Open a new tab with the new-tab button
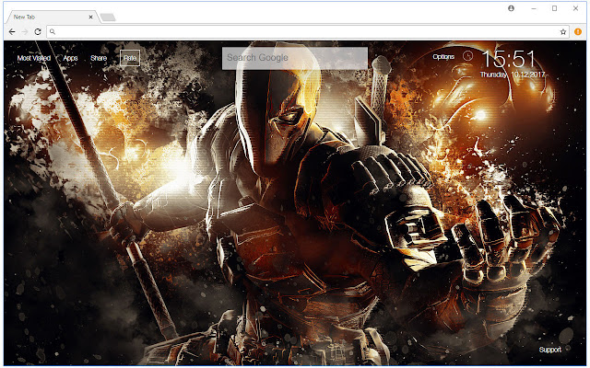The image size is (590, 368). point(108,17)
